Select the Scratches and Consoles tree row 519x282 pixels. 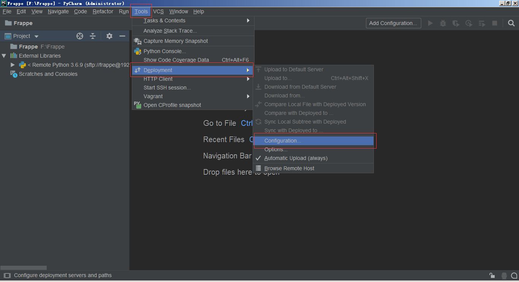(x=65, y=74)
